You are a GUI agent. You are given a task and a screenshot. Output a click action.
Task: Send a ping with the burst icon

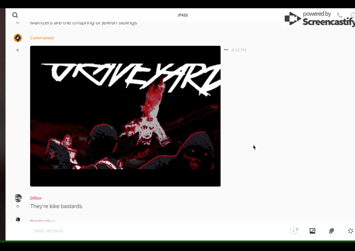click(350, 231)
